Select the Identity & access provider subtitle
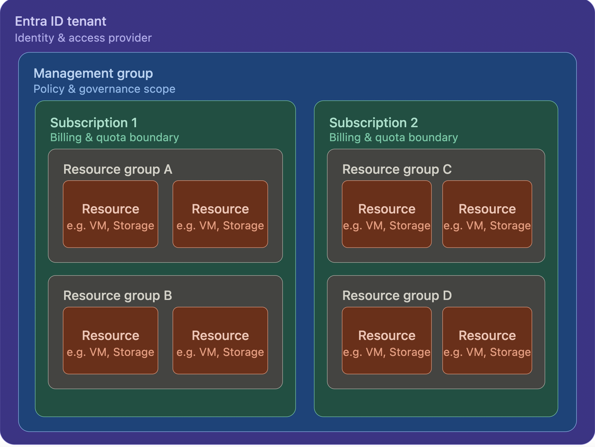 tap(83, 38)
